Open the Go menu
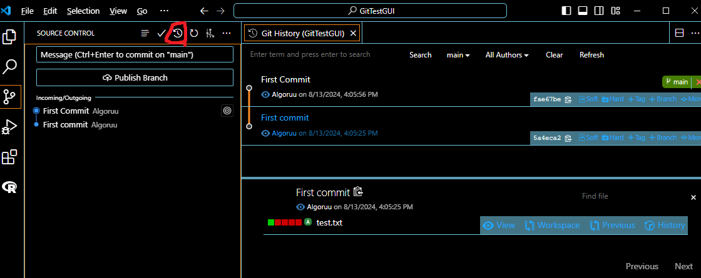Screen dimensions: 701x278 [142, 11]
